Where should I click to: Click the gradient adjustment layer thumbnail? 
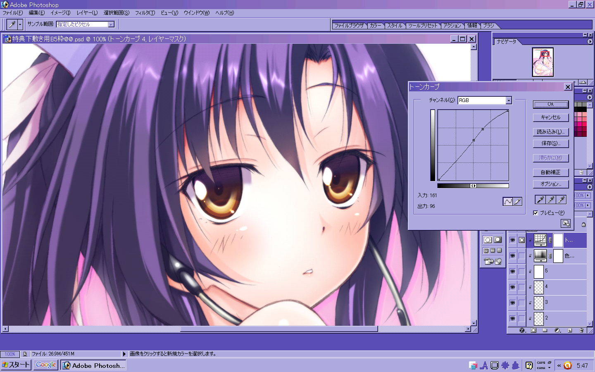point(540,255)
